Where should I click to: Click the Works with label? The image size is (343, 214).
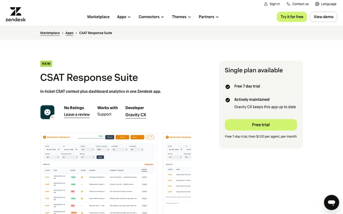coord(107,108)
